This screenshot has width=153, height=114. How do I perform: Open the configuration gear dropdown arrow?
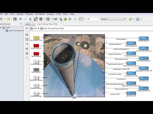tap(44, 19)
